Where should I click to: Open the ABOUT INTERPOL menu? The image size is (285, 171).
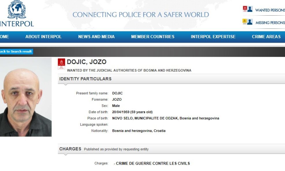click(x=44, y=37)
